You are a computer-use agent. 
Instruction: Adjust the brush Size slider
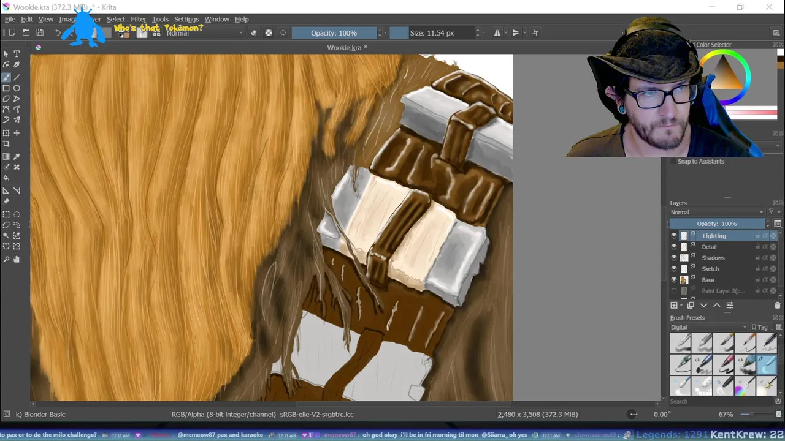pos(432,33)
